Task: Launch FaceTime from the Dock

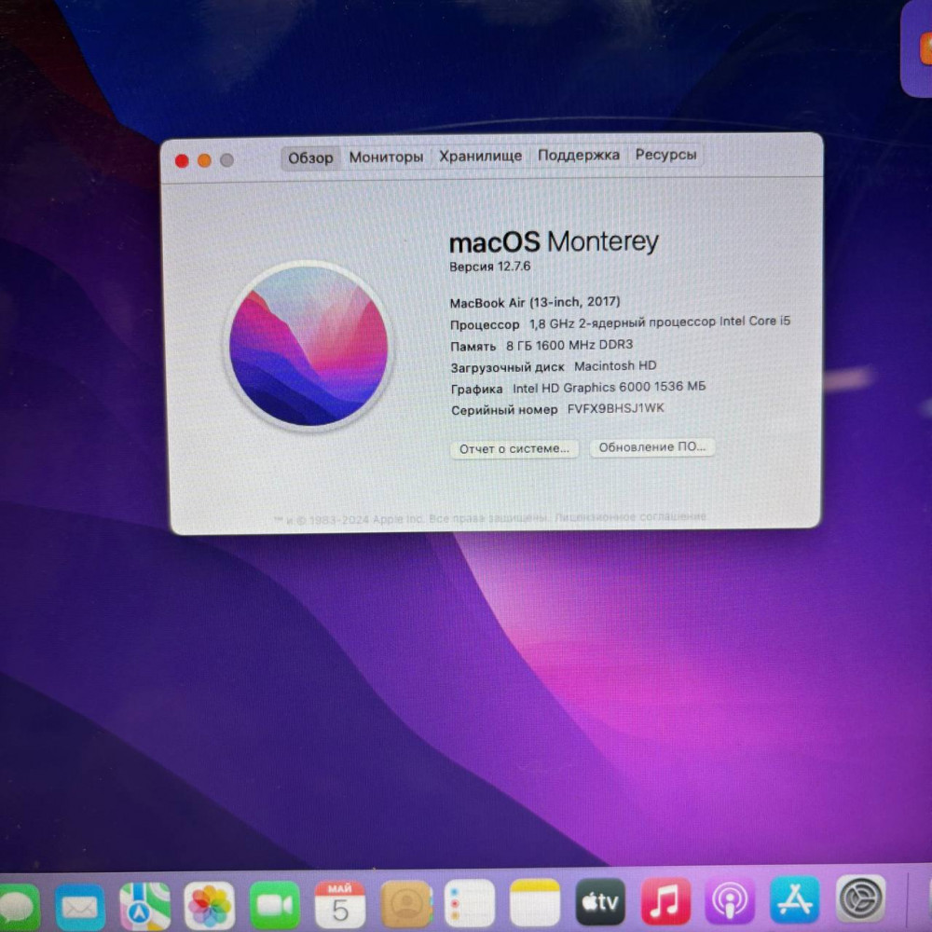Action: (274, 905)
